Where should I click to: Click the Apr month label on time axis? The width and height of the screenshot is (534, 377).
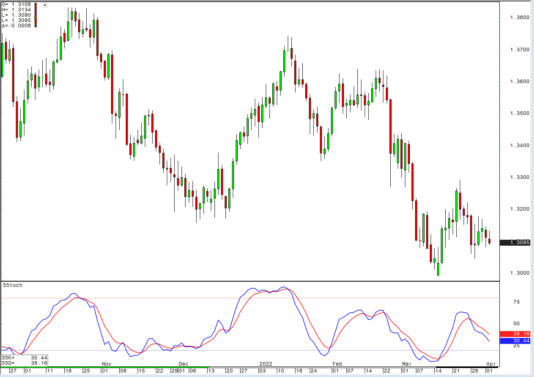(x=491, y=364)
